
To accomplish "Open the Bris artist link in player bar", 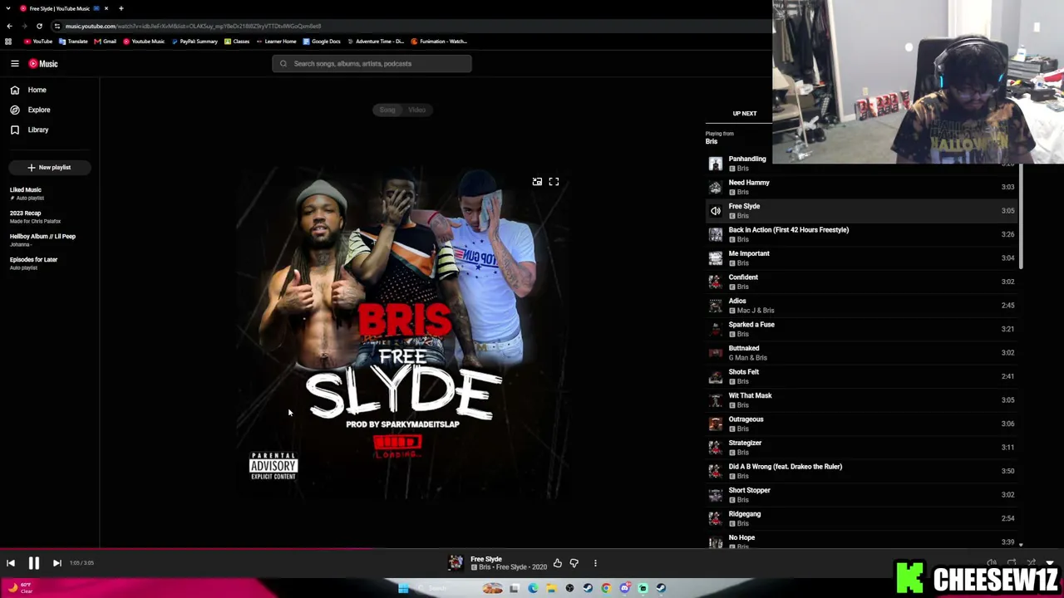I will click(x=485, y=567).
